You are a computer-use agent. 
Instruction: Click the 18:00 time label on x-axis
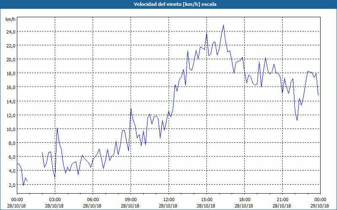tap(245, 200)
